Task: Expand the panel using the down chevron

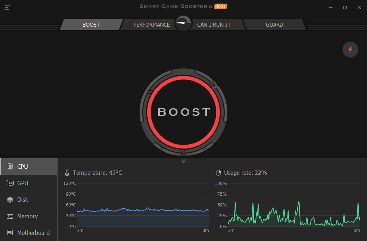Action: [x=183, y=161]
